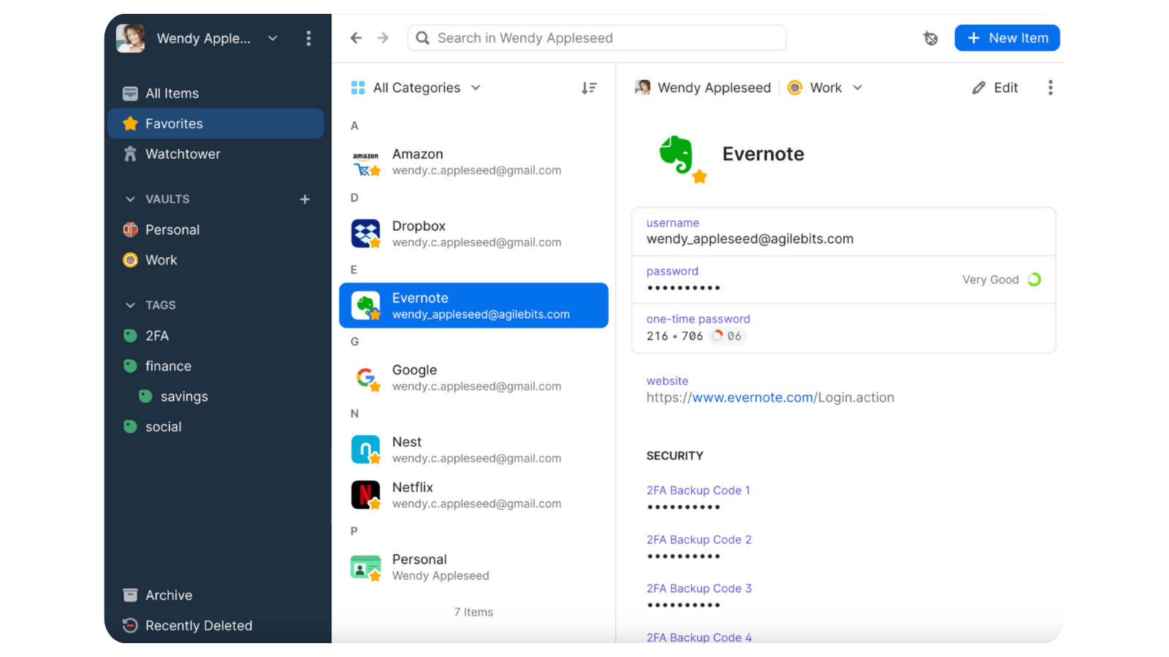Select the Netflix item

pos(473,495)
